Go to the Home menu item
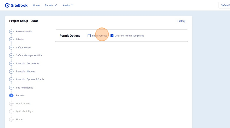The image size is (230, 128). (36, 5)
